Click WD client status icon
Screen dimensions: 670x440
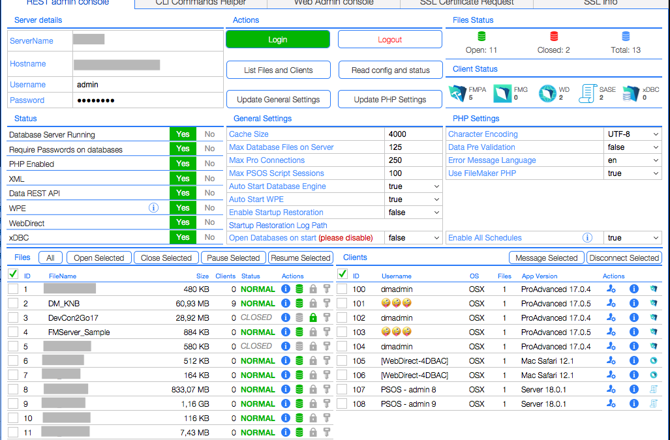point(547,93)
